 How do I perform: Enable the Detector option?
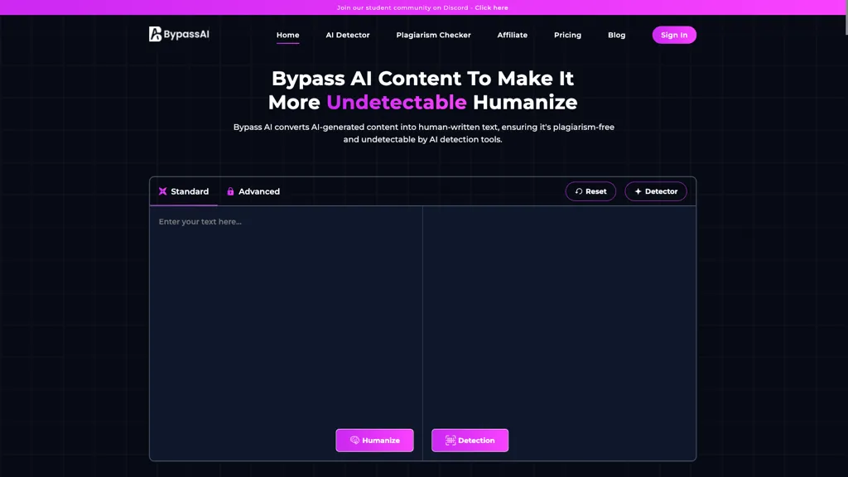[656, 191]
